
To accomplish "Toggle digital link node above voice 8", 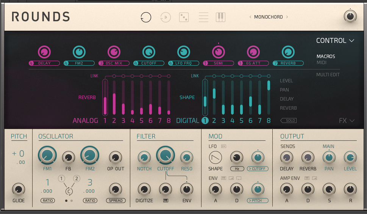I will tap(269, 76).
